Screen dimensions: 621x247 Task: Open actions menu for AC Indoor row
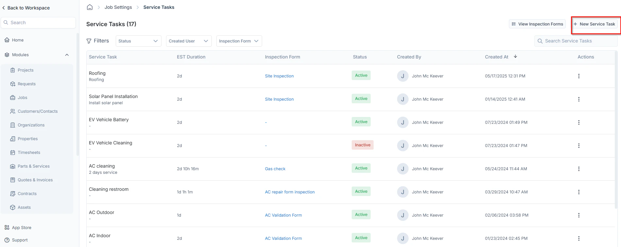pos(579,239)
